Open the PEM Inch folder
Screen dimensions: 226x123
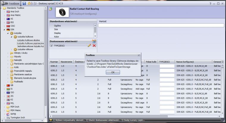pos(15,107)
